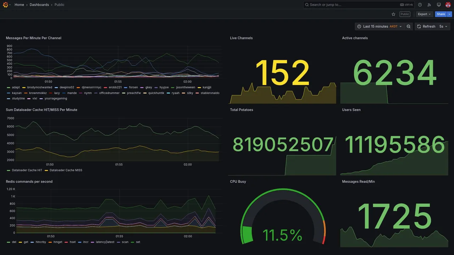454x255 pixels.
Task: Open Dashboards breadcrumb link
Action: pos(39,5)
